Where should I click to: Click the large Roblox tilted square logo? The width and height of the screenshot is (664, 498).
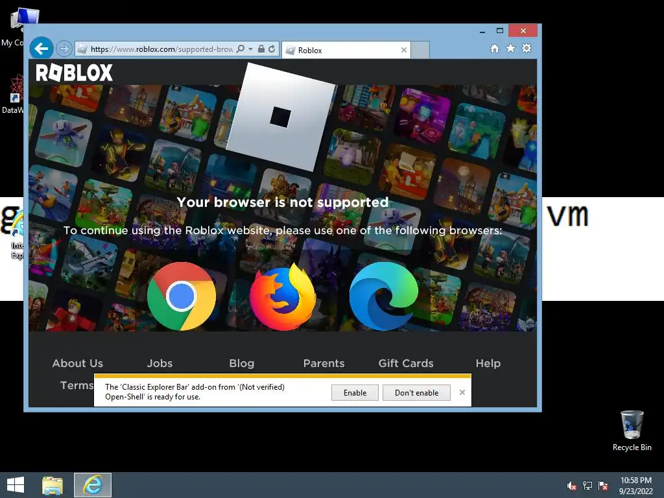tap(280, 117)
